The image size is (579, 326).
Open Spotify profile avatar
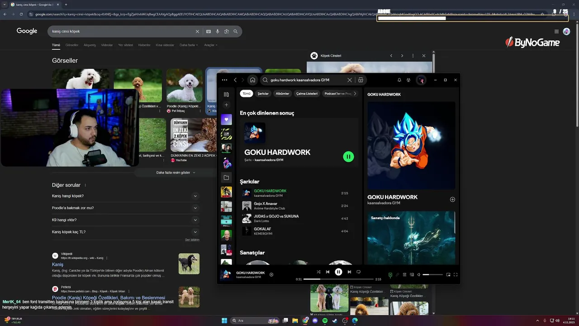(x=421, y=80)
